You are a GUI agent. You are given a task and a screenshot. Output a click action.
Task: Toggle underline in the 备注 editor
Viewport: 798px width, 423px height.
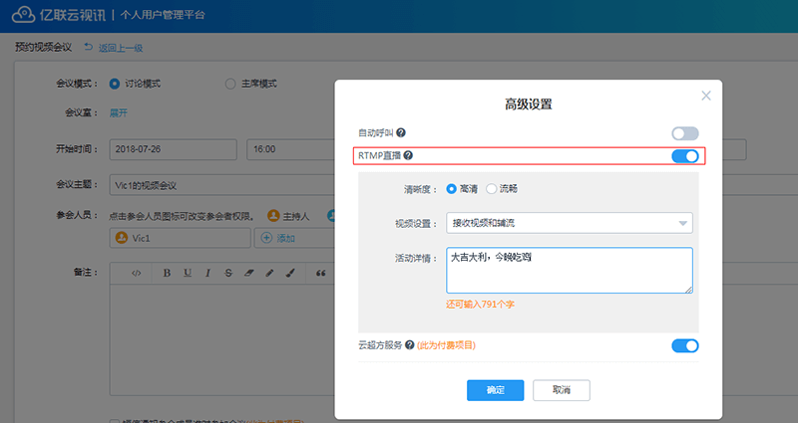[x=188, y=273]
